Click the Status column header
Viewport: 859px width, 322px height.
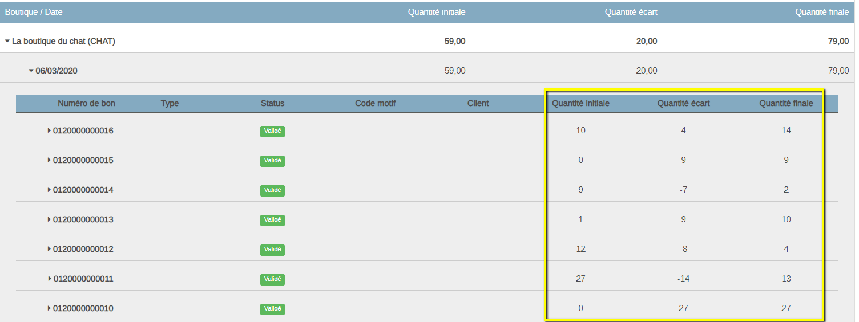coord(272,104)
